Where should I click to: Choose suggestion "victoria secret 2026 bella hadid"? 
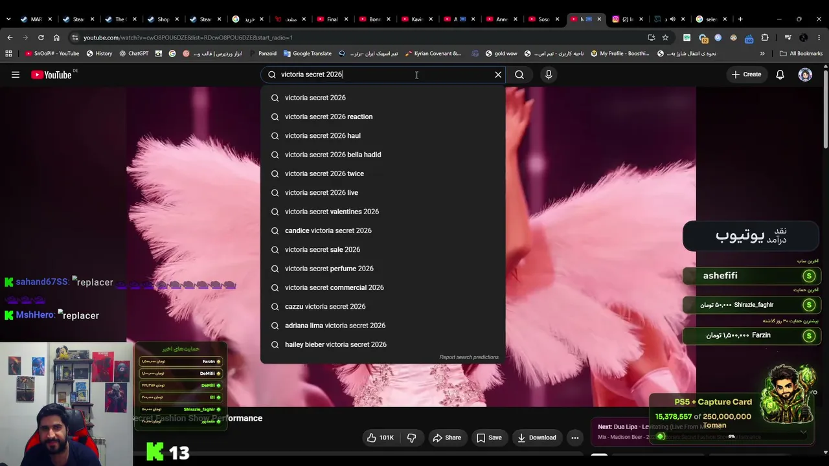383,155
